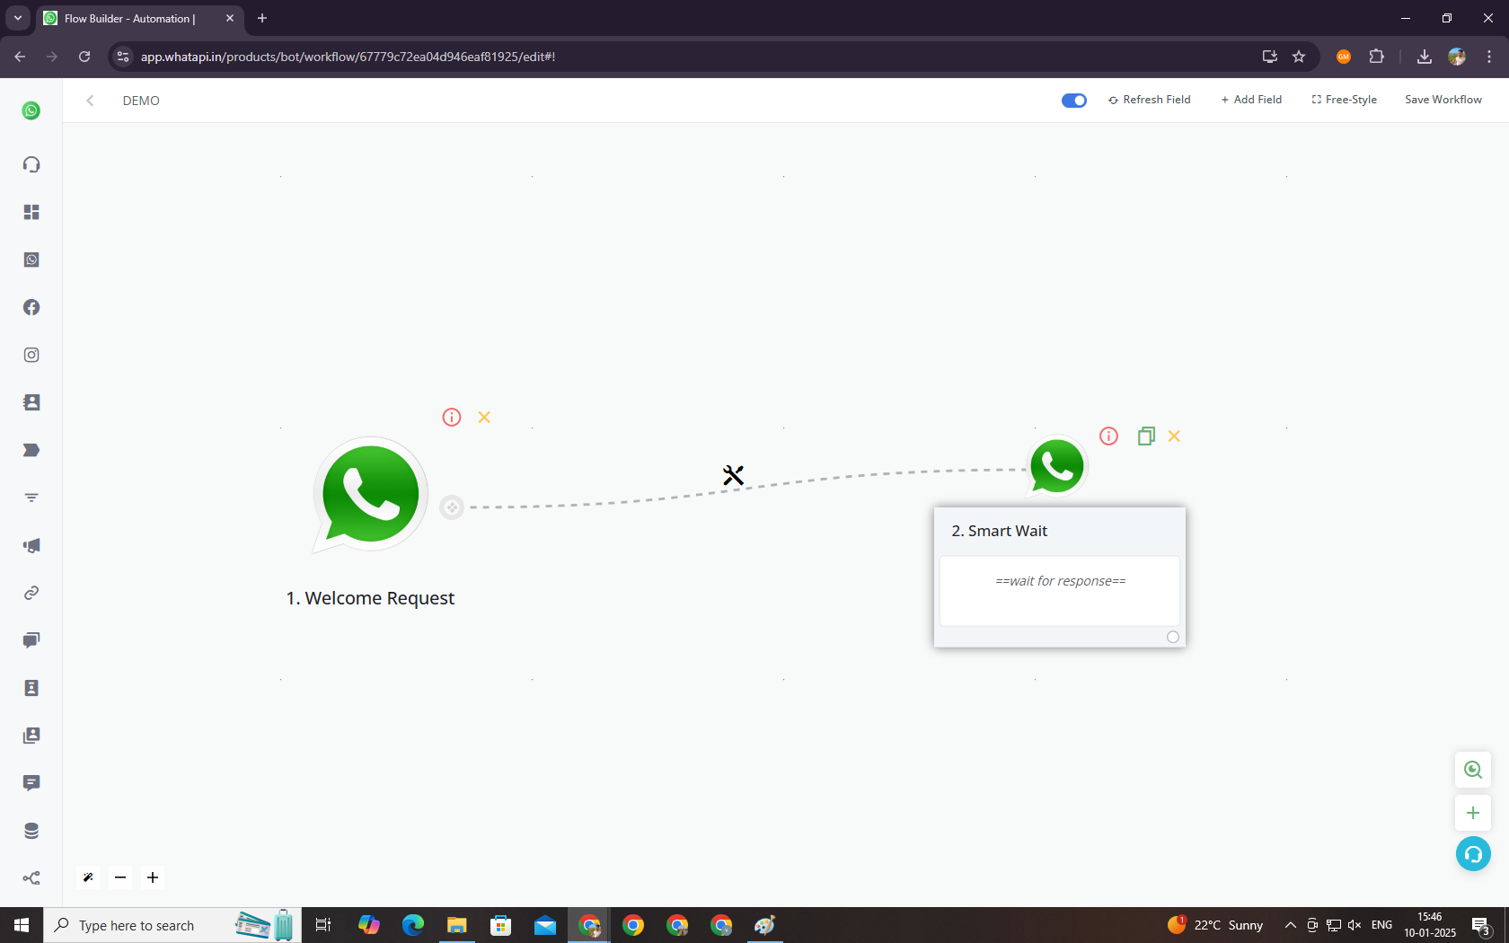Open the megaphone campaigns sidebar icon
This screenshot has width=1509, height=943.
click(x=31, y=545)
